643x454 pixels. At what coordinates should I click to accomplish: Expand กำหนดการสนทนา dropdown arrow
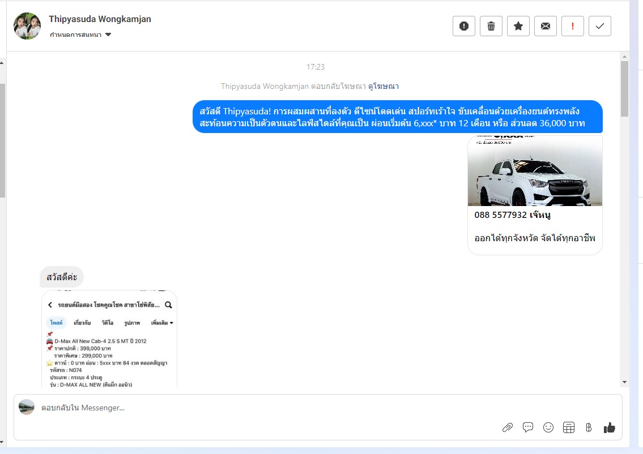(108, 35)
